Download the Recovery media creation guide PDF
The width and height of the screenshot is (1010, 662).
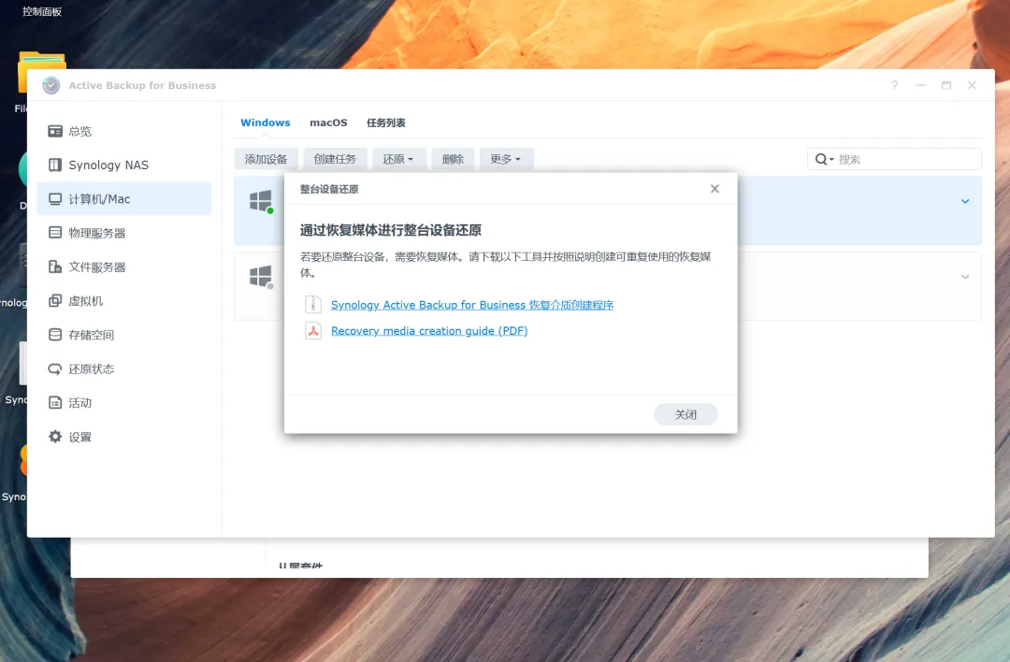429,330
